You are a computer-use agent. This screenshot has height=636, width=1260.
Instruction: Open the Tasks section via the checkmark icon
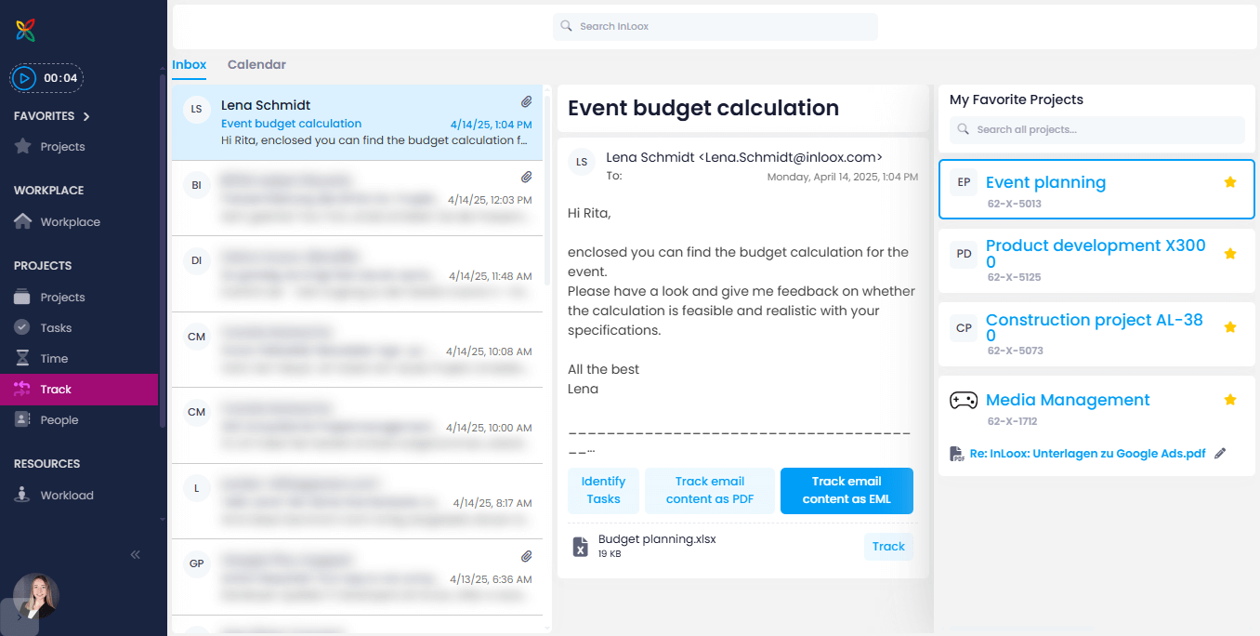click(20, 327)
